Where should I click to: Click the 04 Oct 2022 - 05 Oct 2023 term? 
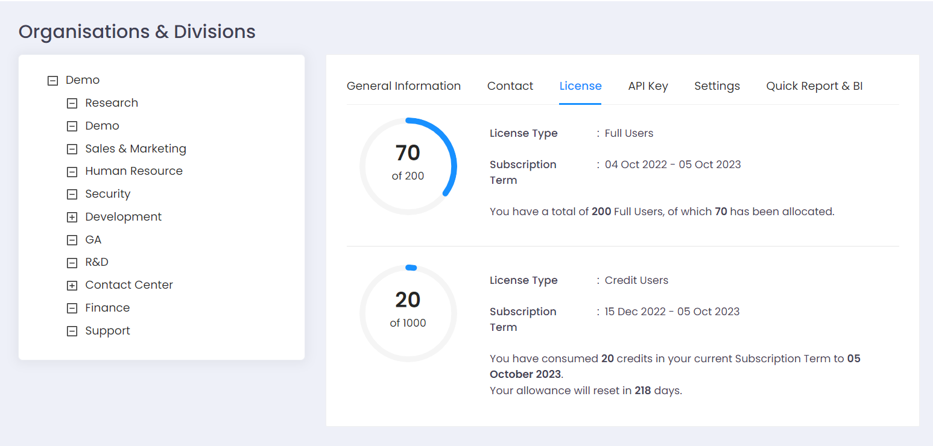(673, 165)
